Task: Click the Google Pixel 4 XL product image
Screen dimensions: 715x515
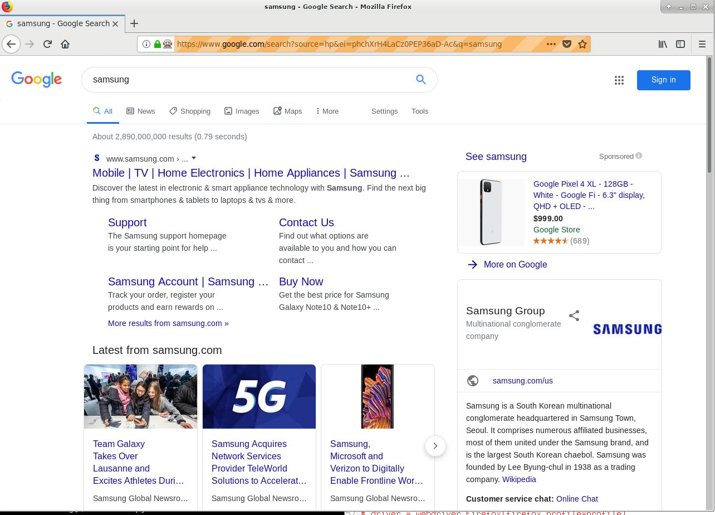Action: tap(491, 212)
